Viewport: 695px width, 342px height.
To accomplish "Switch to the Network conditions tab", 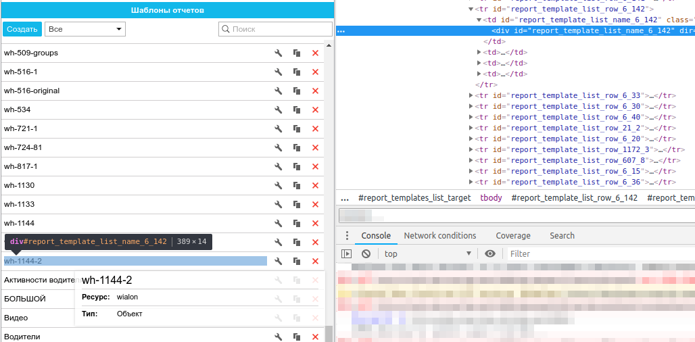I will click(440, 236).
